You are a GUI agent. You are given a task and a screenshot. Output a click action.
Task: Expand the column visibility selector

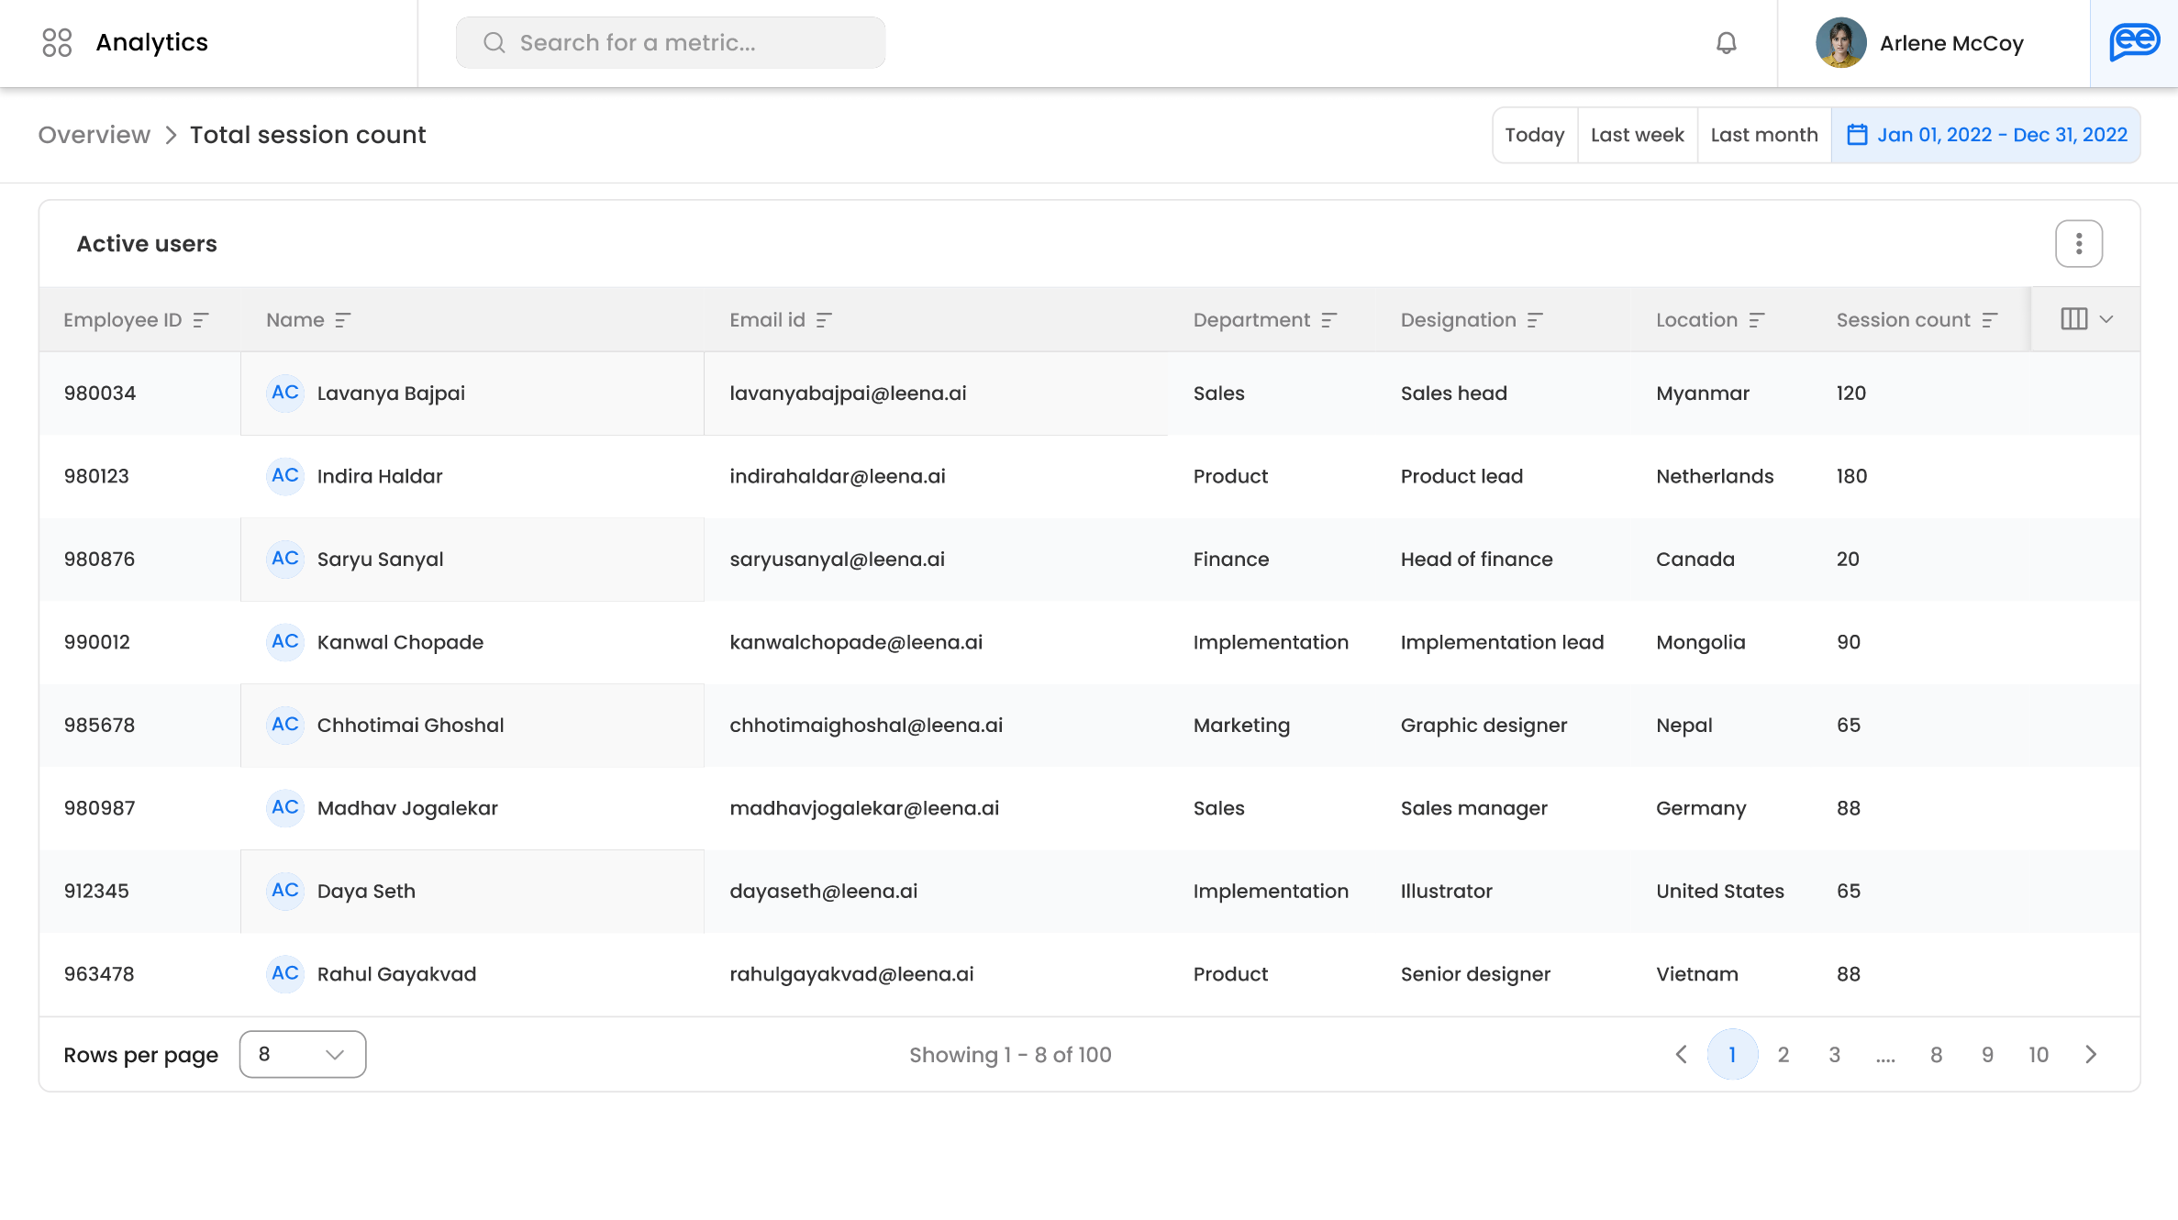(x=2086, y=319)
